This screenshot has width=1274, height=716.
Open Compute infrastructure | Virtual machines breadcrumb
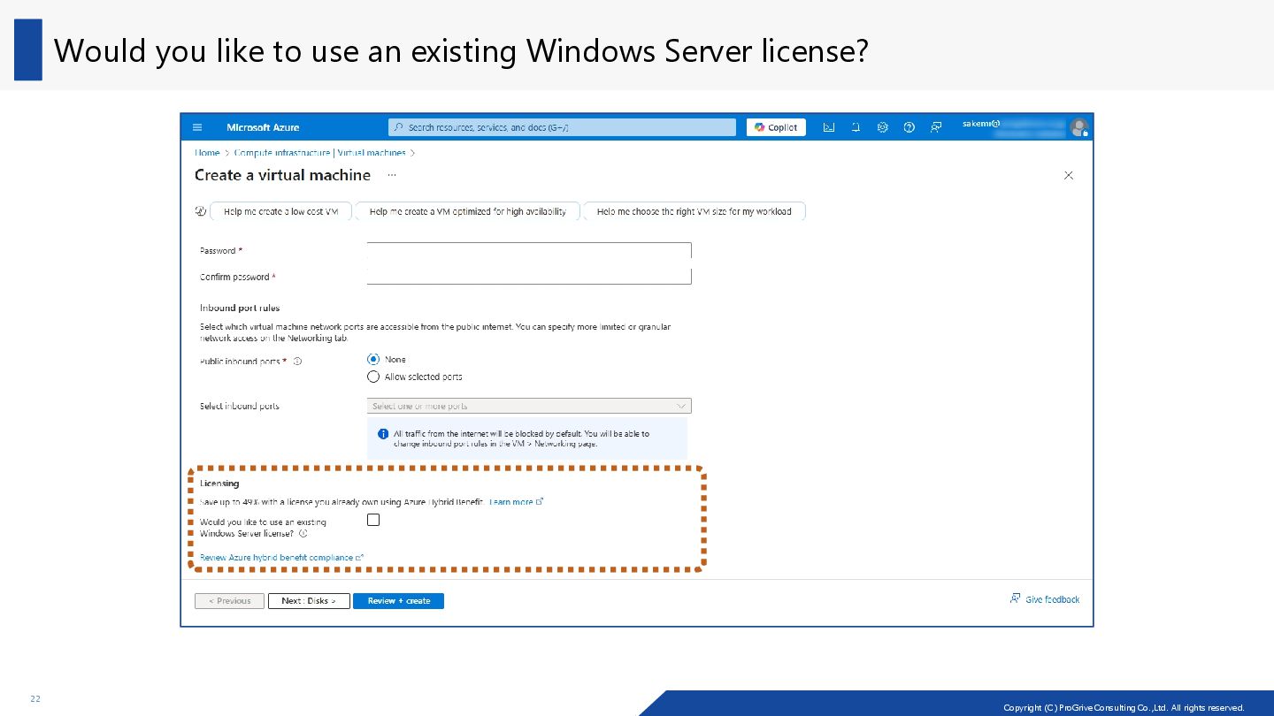(319, 153)
